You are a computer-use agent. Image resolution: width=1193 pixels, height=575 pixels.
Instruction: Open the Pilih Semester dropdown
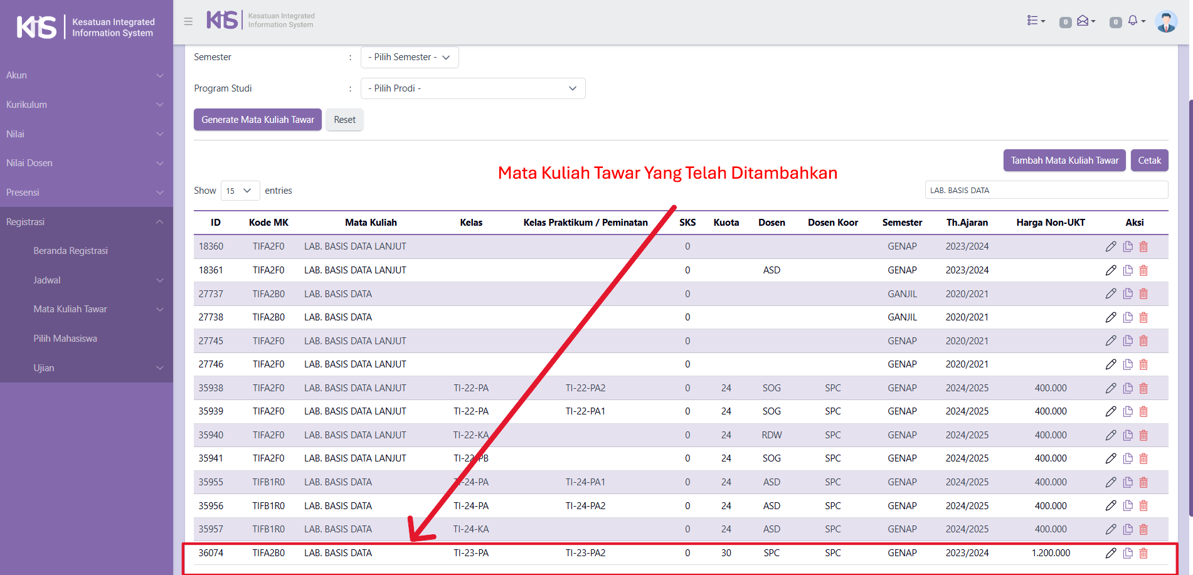[x=410, y=57]
